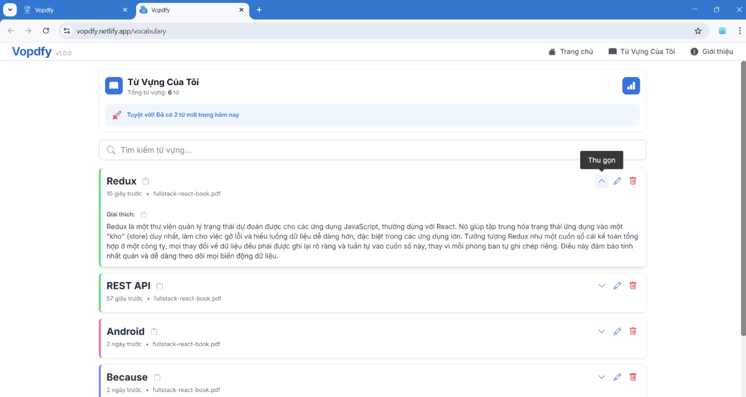Screen dimensions: 746x397
Task: Reload the page with the refresh icon
Action: 45,30
